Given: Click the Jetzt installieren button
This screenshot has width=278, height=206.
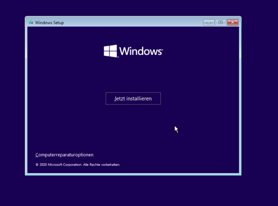Looking at the screenshot, I should pos(133,98).
